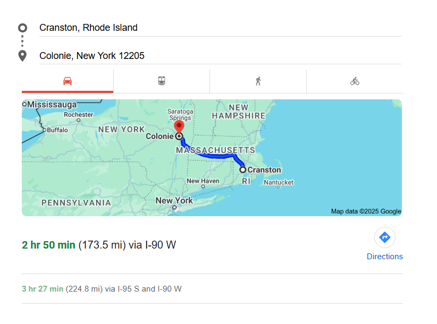
Task: Click the New York city label on map
Action: pyautogui.click(x=174, y=201)
